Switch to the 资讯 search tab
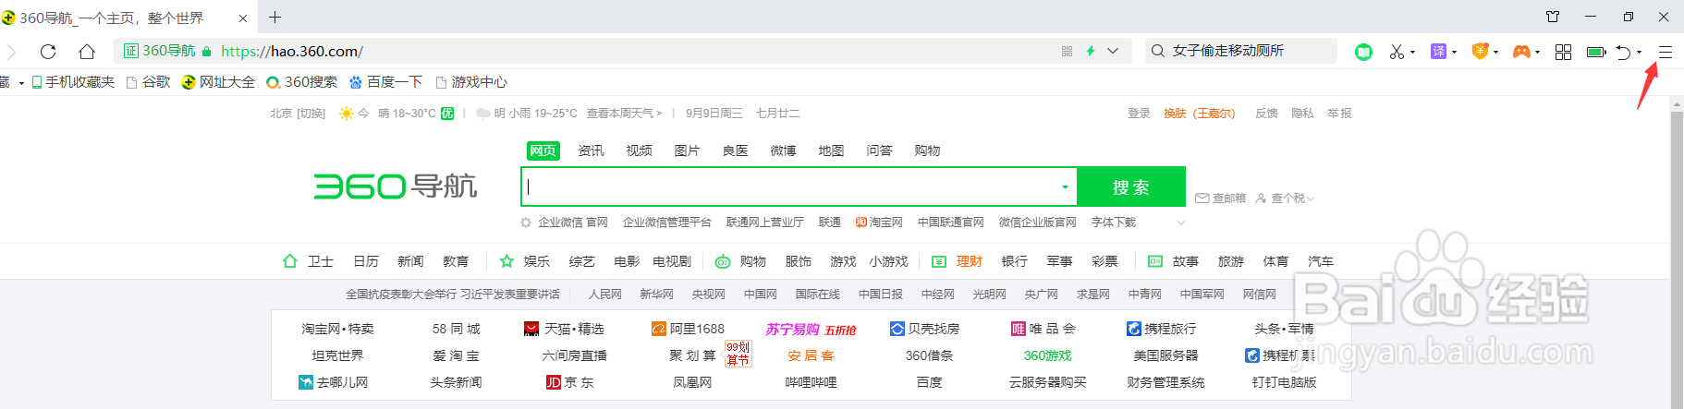This screenshot has width=1684, height=409. click(591, 150)
